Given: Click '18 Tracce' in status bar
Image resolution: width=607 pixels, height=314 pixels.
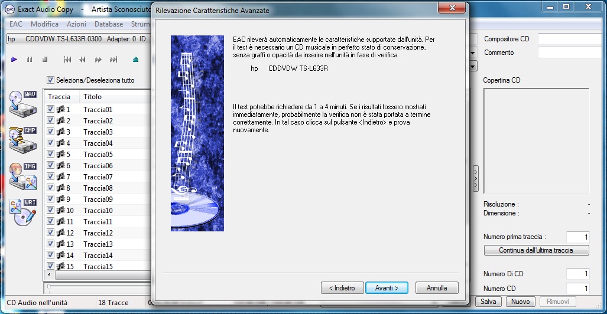Looking at the screenshot, I should [x=113, y=303].
